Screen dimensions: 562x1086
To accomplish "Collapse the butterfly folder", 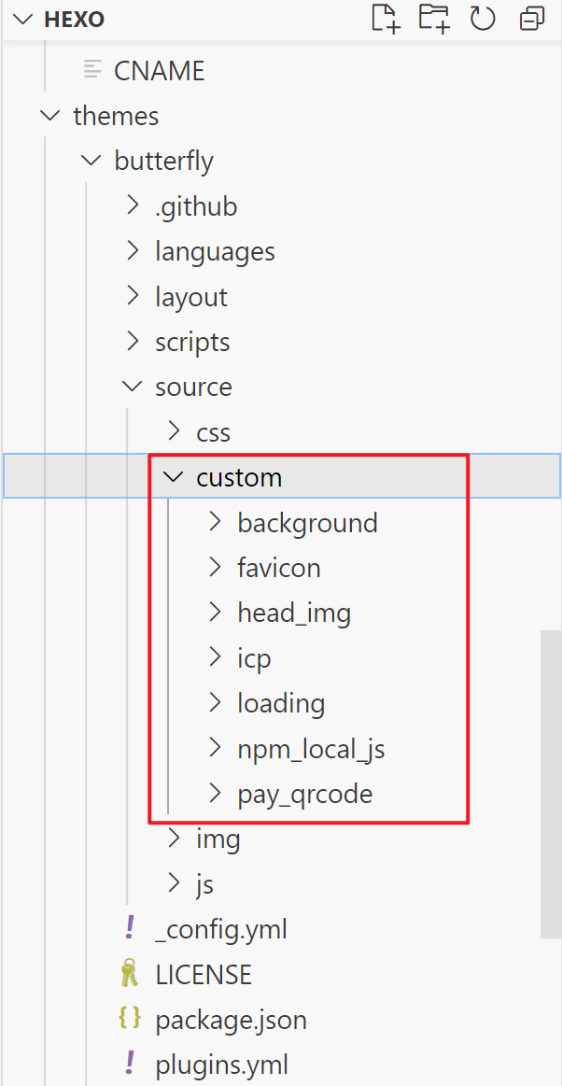I will (x=91, y=161).
